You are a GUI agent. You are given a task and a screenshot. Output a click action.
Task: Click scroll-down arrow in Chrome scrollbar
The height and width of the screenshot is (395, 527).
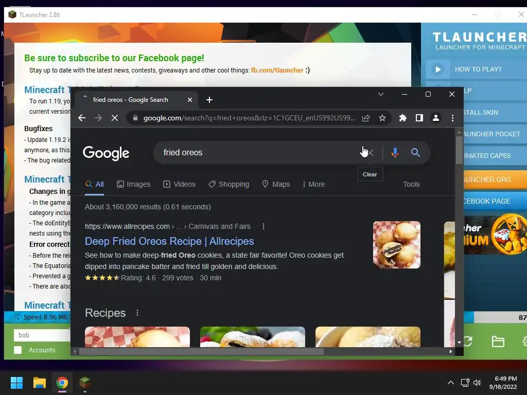[x=459, y=343]
